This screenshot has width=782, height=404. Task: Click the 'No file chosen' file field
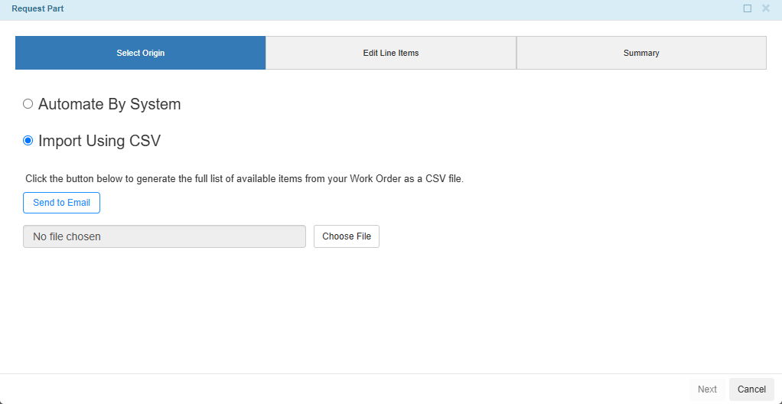click(x=165, y=236)
